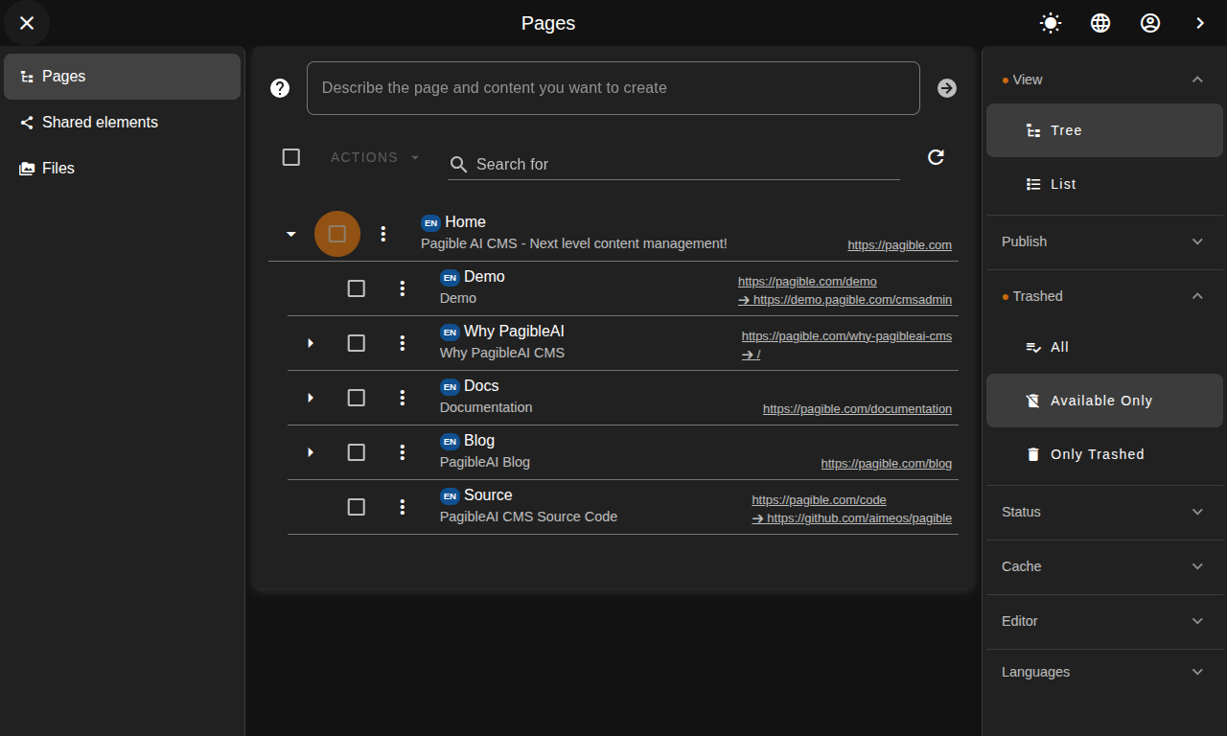Image resolution: width=1227 pixels, height=736 pixels.
Task: Collapse the Home page tree node
Action: click(x=290, y=233)
